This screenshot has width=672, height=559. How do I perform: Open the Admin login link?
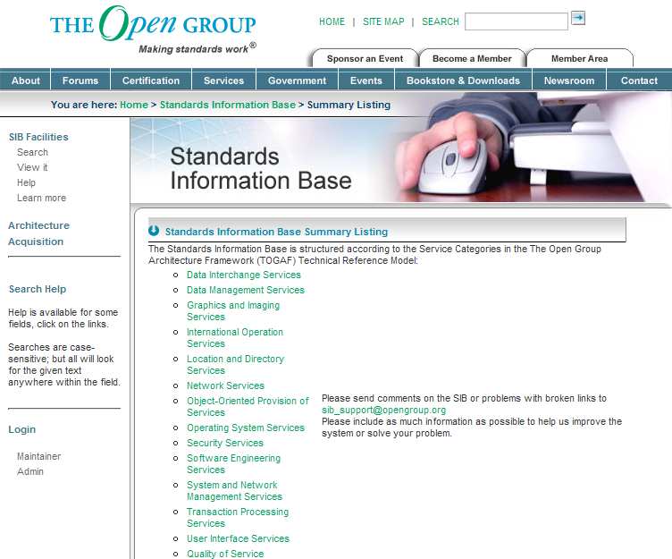(30, 471)
